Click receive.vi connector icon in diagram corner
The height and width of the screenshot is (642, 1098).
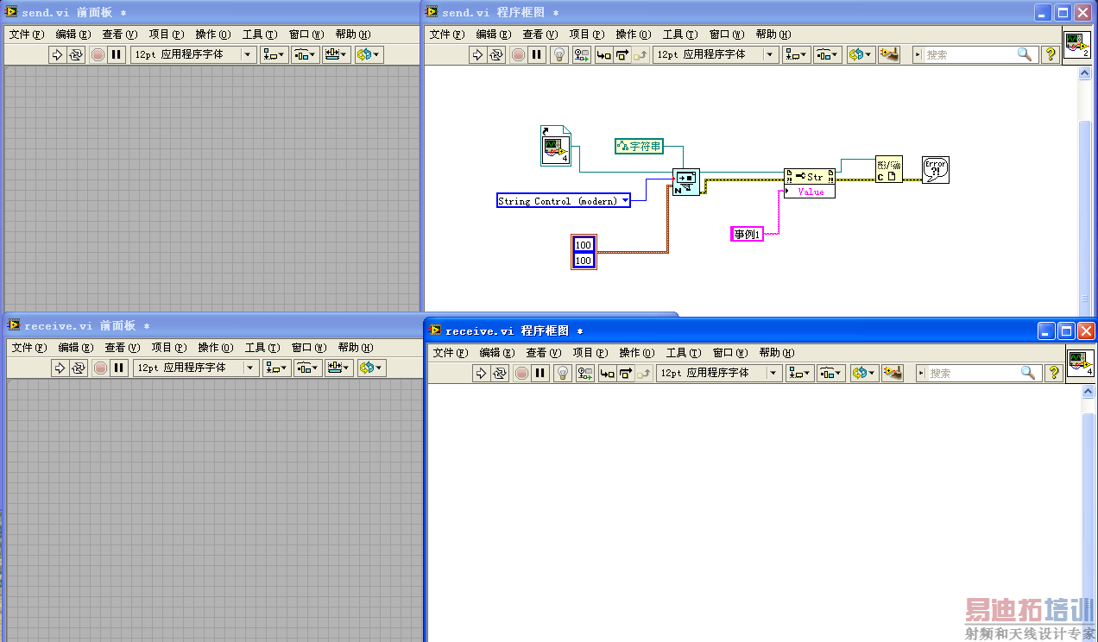click(x=1080, y=362)
